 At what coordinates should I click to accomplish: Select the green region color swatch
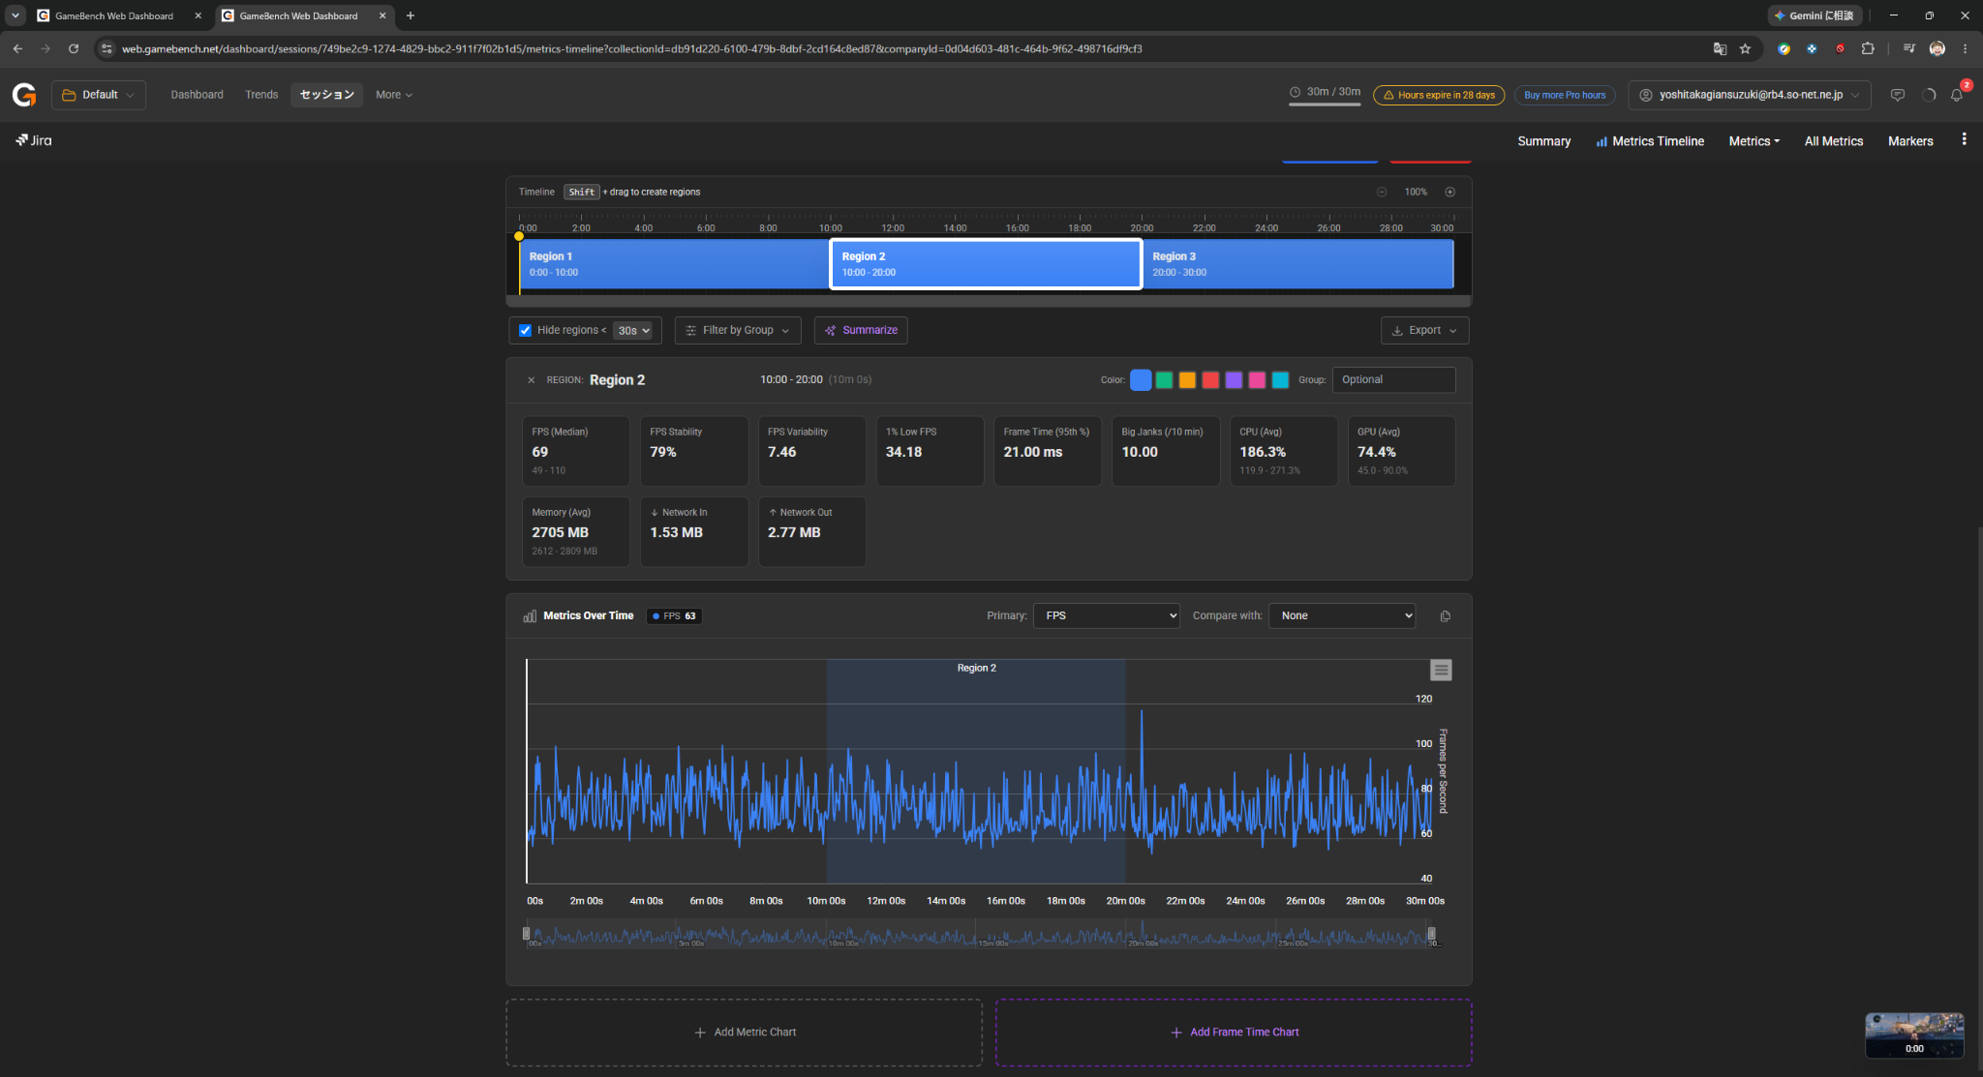pos(1164,380)
